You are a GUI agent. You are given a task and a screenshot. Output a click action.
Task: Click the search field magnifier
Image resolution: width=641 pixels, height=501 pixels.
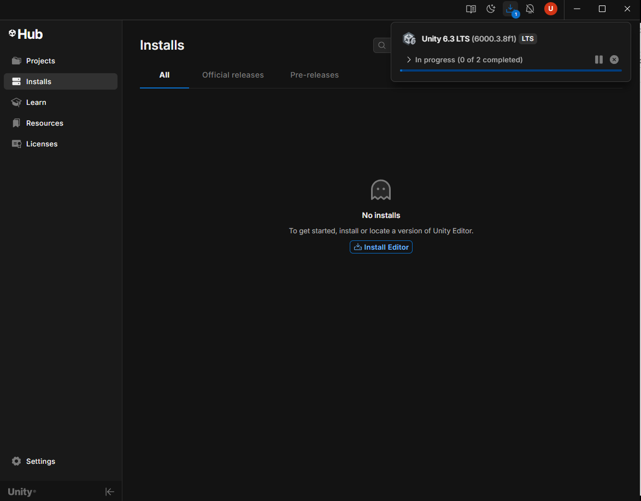click(x=382, y=45)
